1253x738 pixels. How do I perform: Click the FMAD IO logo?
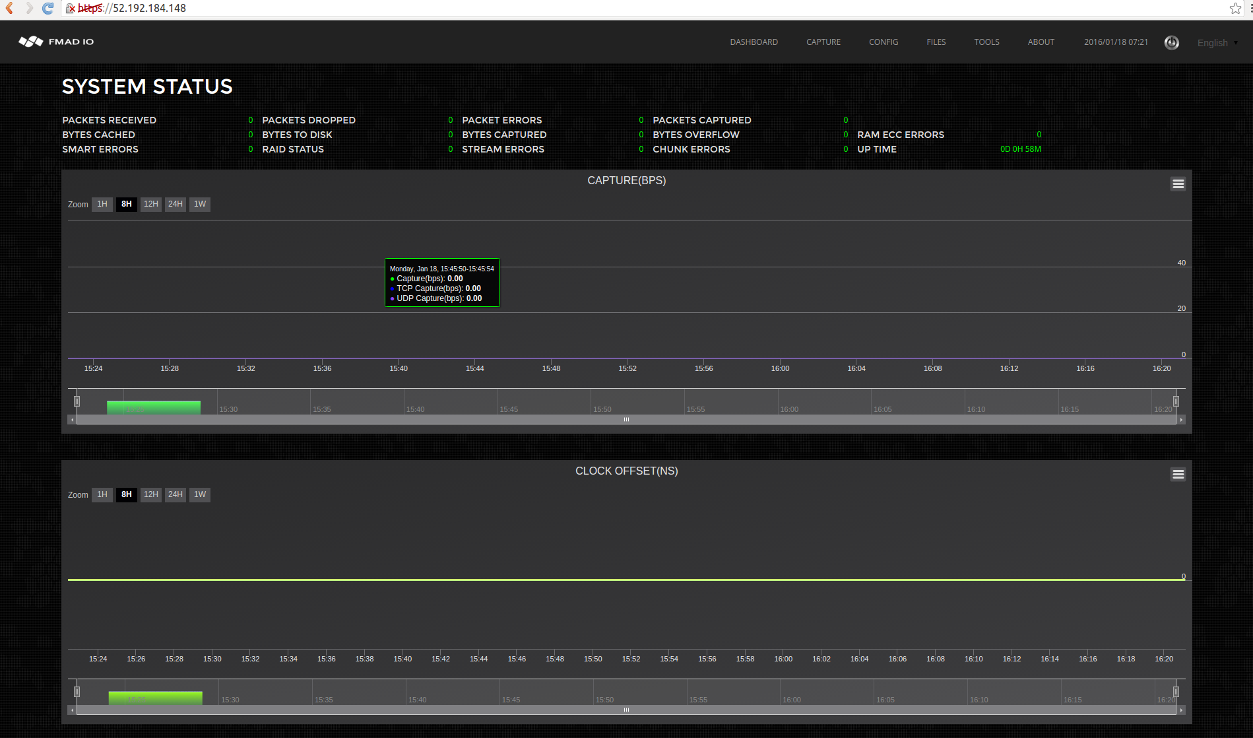pos(56,41)
